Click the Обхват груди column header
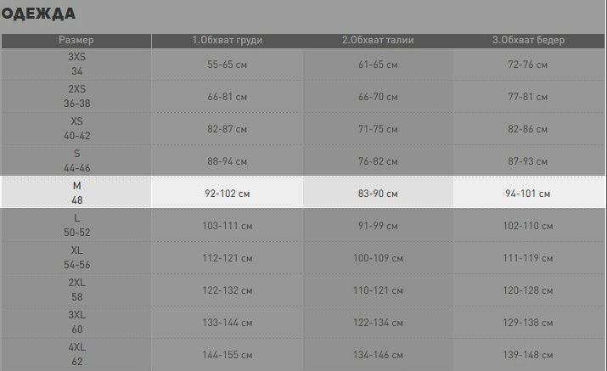The height and width of the screenshot is (371, 607). 228,40
